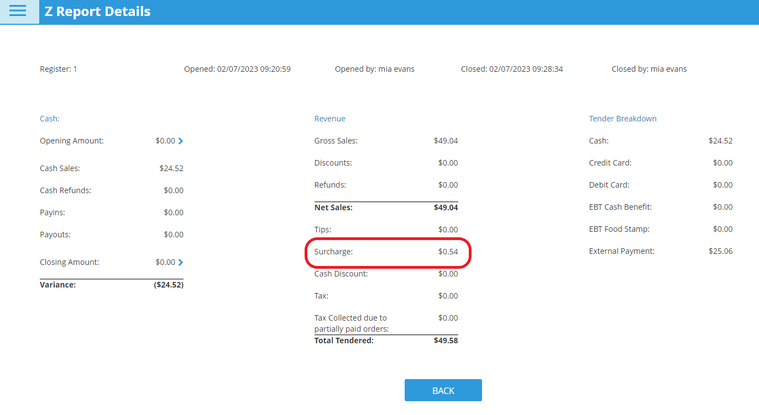Click the Surcharge: label
Image resolution: width=759 pixels, height=415 pixels.
pyautogui.click(x=333, y=252)
